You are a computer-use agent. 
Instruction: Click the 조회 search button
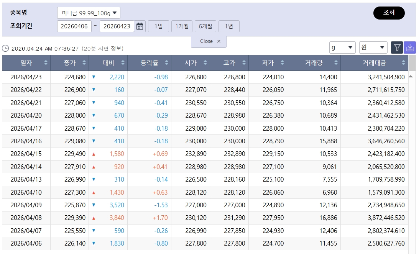[x=389, y=13]
